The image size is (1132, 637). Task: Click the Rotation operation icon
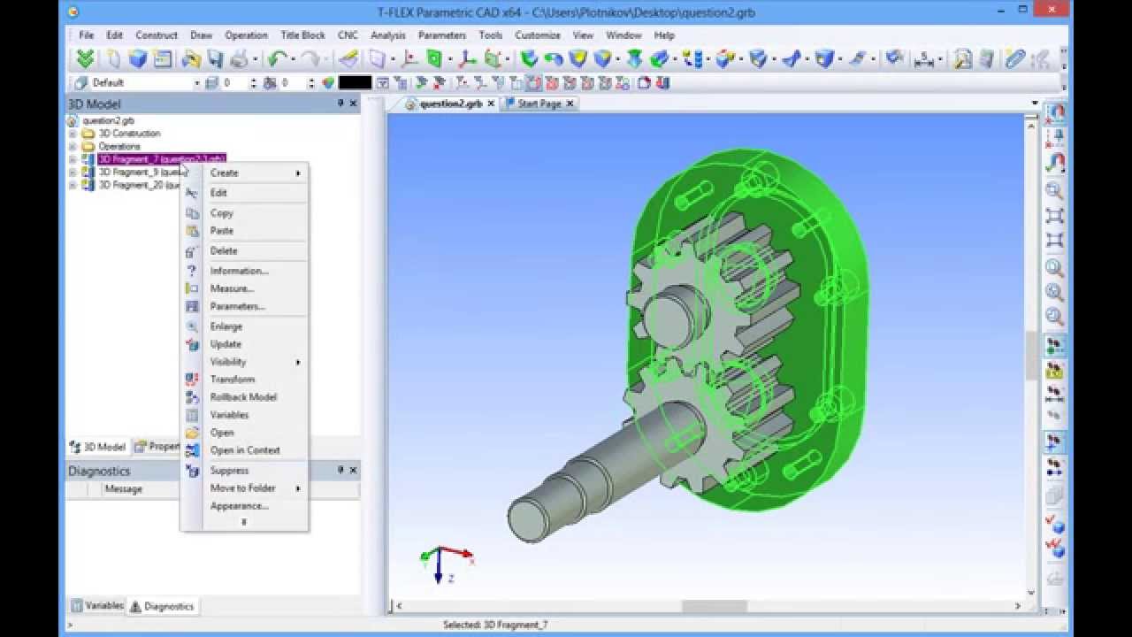[555, 59]
